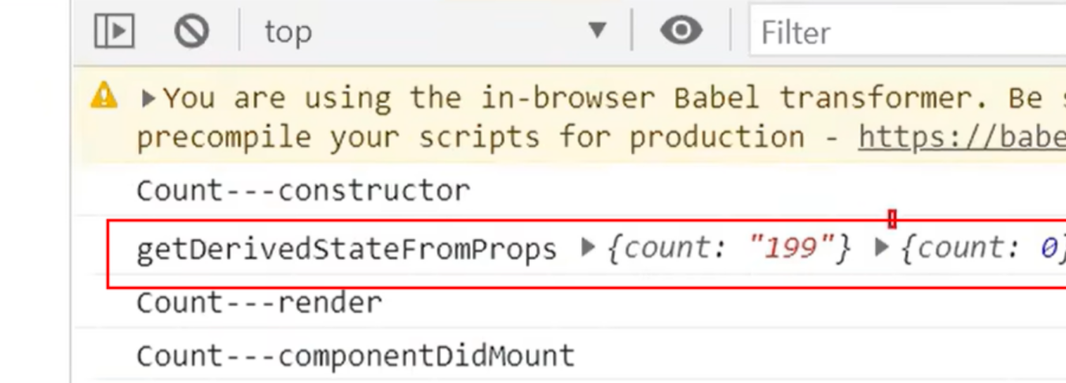The image size is (1066, 383).
Task: Expand the Babel transformer warning message
Action: 148,100
